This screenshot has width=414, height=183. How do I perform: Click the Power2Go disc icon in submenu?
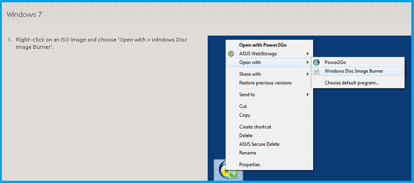coord(316,63)
